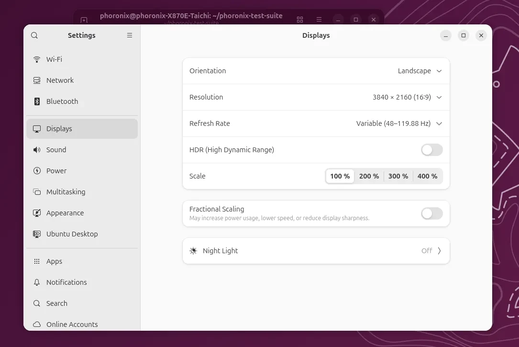The height and width of the screenshot is (347, 519).
Task: Click the Wi-Fi icon in sidebar
Action: (37, 59)
